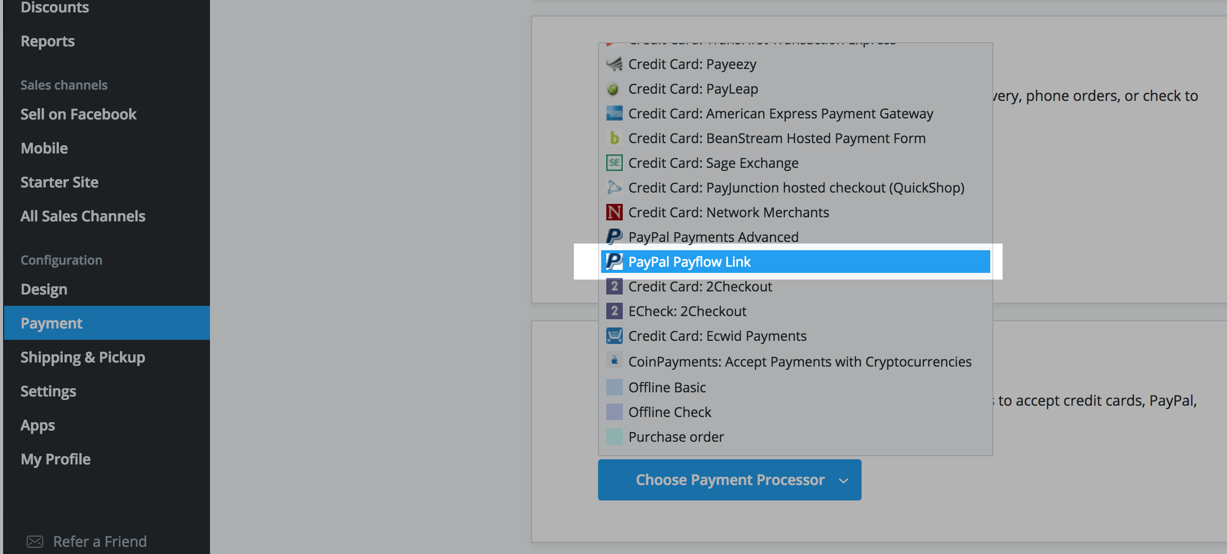1227x554 pixels.
Task: Click the Payeezy logo icon
Action: coord(614,64)
